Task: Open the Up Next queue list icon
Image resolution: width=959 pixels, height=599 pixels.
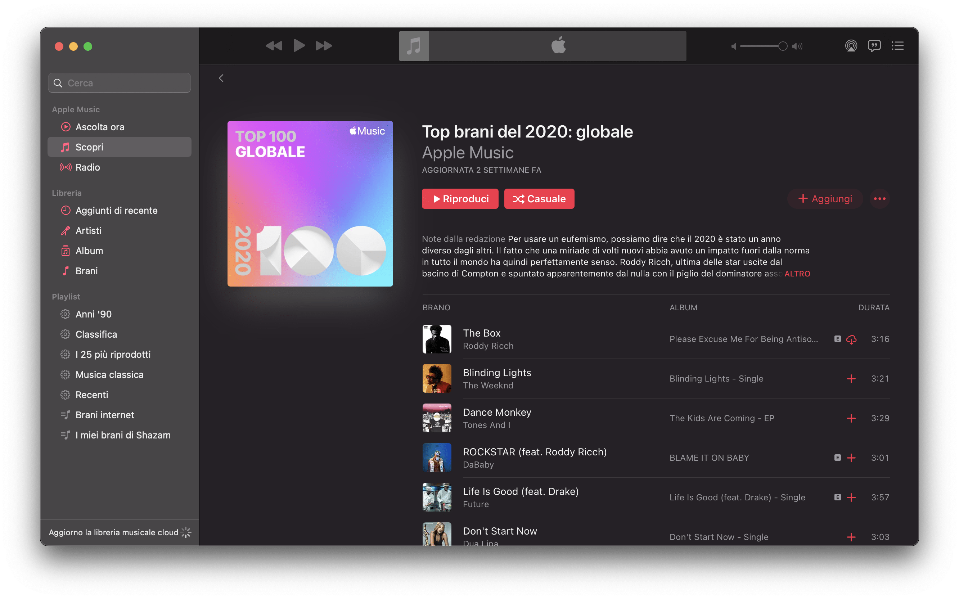Action: tap(897, 46)
